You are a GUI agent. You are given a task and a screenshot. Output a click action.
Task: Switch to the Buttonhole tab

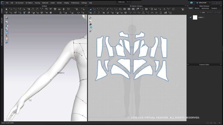[205, 8]
